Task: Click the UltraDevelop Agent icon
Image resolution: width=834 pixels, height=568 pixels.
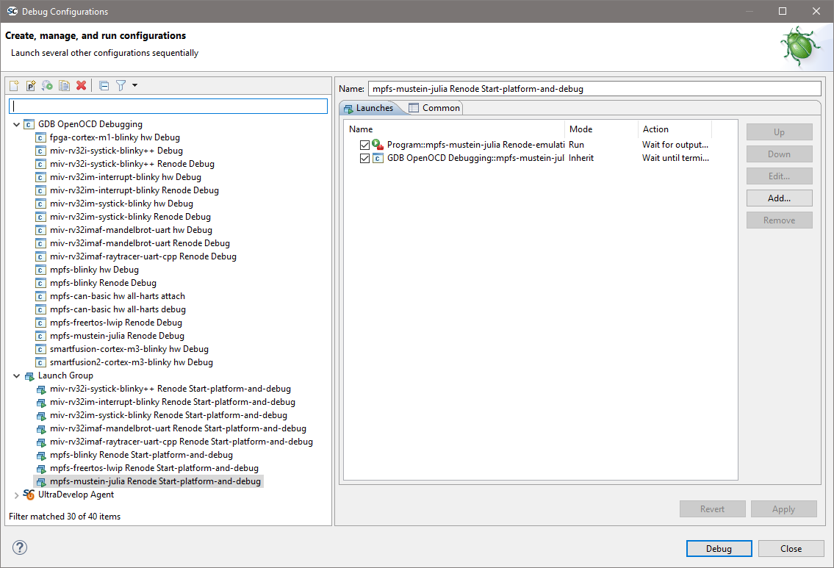Action: tap(29, 495)
